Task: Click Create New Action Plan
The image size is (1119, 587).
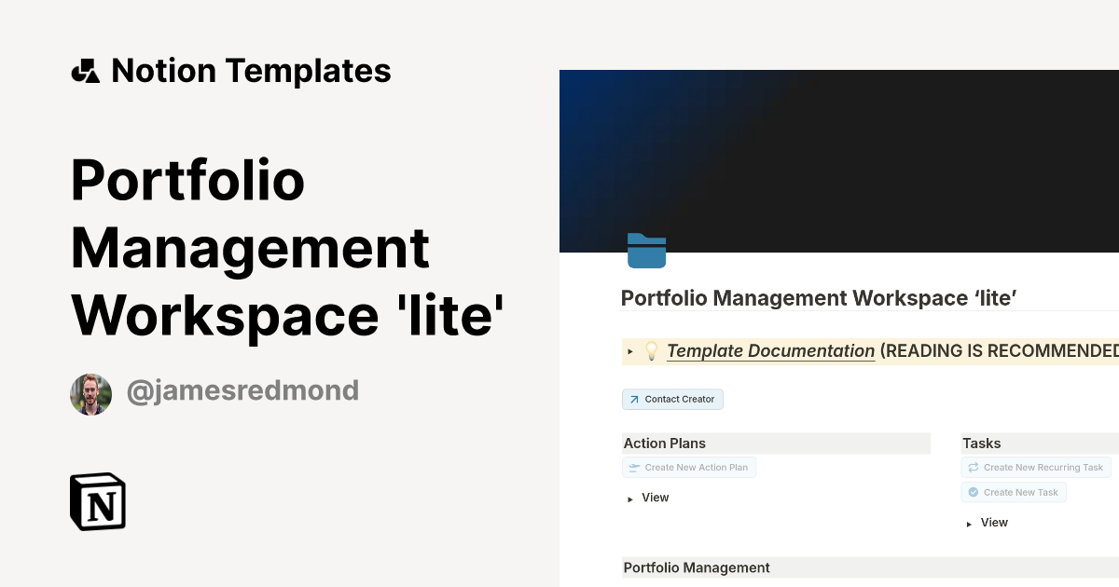Action: tap(689, 467)
